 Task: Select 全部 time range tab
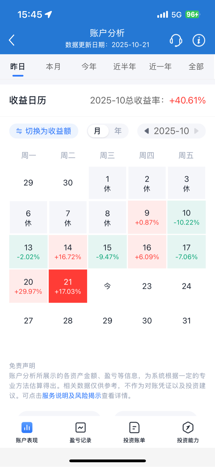(196, 67)
